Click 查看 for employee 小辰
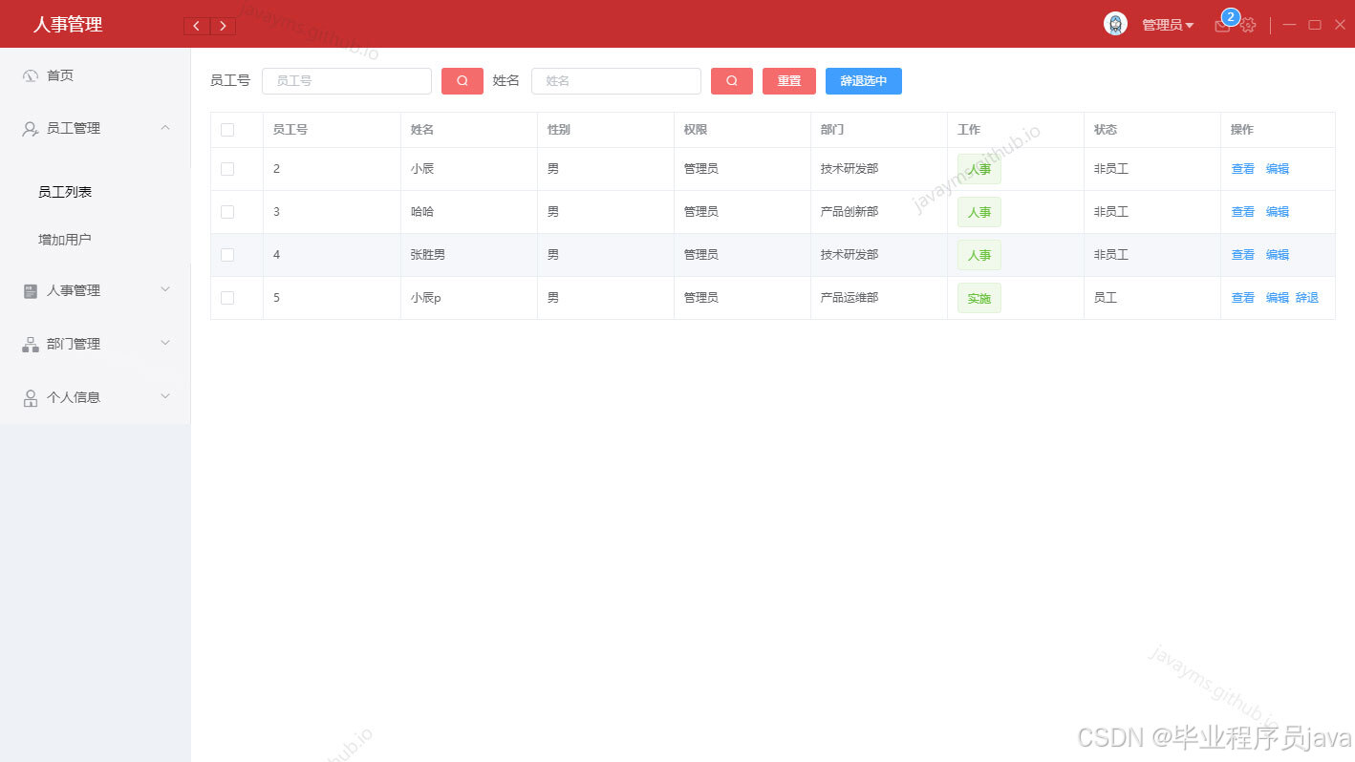This screenshot has width=1355, height=762. click(x=1243, y=169)
